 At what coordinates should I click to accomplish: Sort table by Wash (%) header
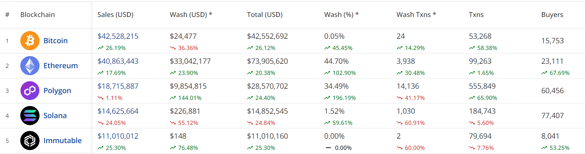pyautogui.click(x=341, y=15)
